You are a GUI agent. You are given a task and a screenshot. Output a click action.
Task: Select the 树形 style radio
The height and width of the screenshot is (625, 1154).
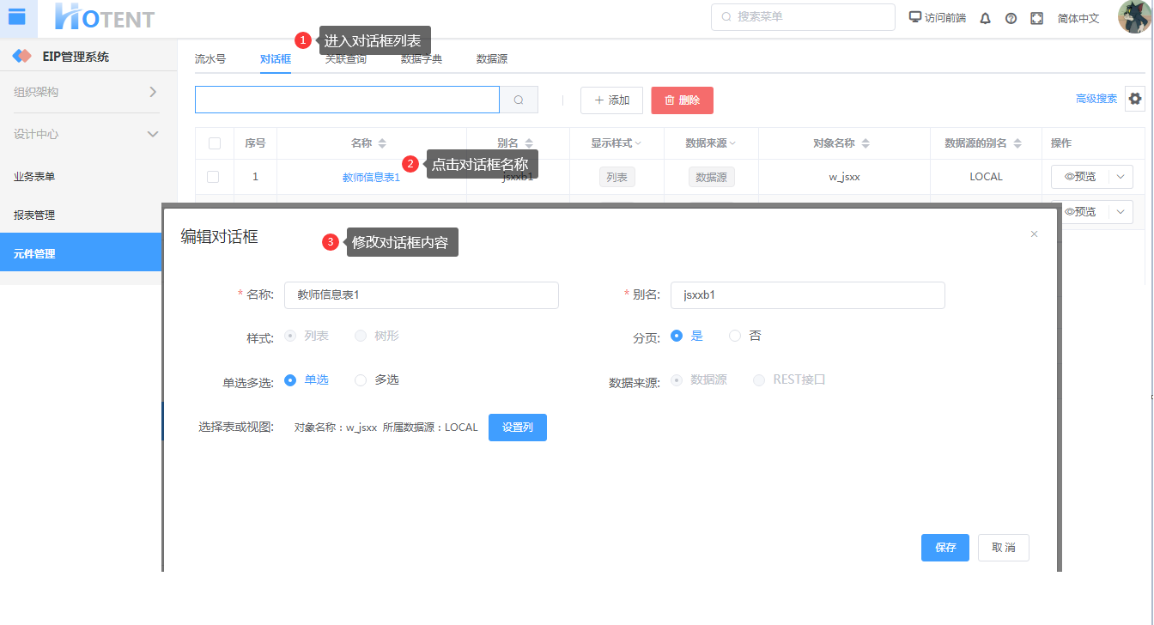[361, 336]
